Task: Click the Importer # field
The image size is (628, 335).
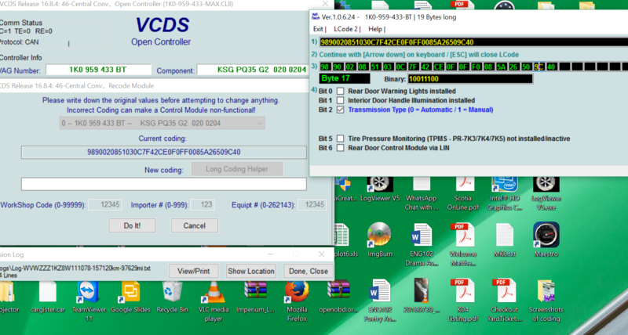Action: click(203, 205)
